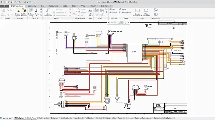Go to last sheet navigation arrow
This screenshot has height=120, width=215.
[x=10, y=118]
